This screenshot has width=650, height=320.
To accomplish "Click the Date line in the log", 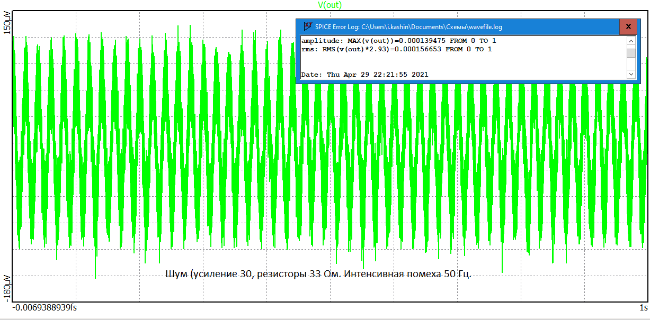I will pos(364,75).
